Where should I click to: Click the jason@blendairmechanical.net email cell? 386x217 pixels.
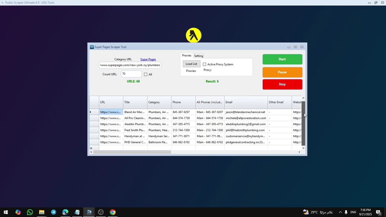point(246,112)
